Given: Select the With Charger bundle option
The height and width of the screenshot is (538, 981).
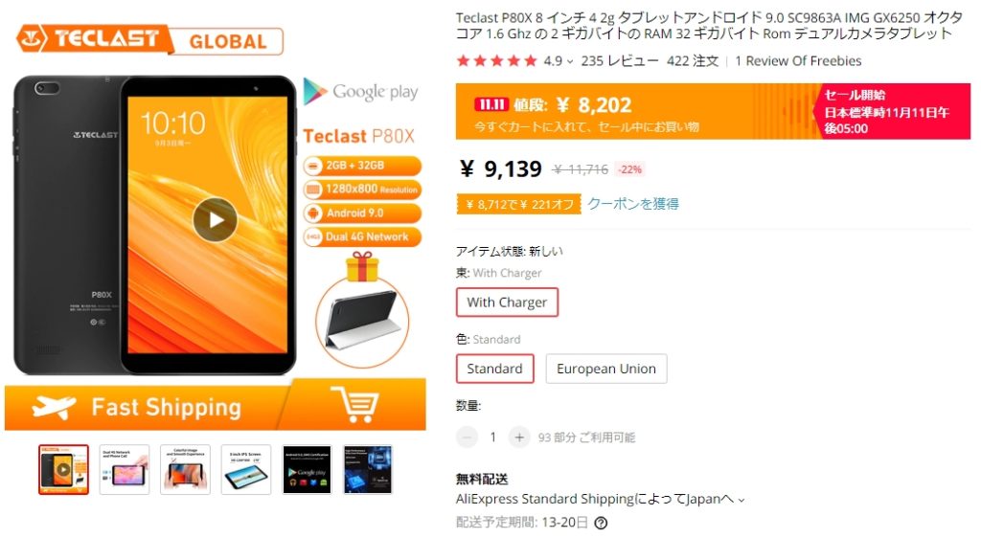Looking at the screenshot, I should (x=507, y=303).
